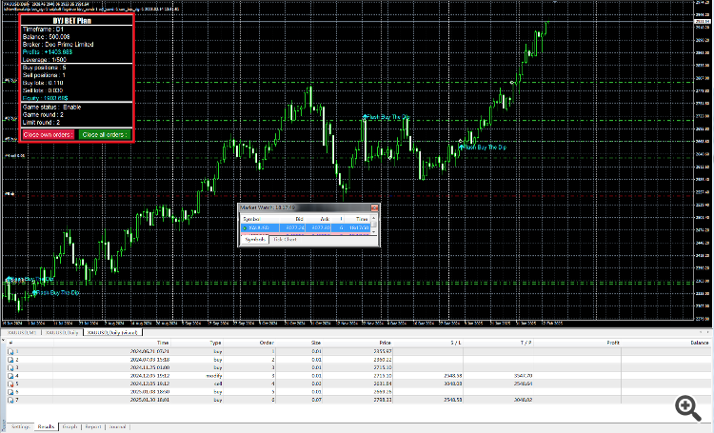Image resolution: width=714 pixels, height=433 pixels.
Task: Click the magnifier zoom-in icon
Action: pos(688,408)
